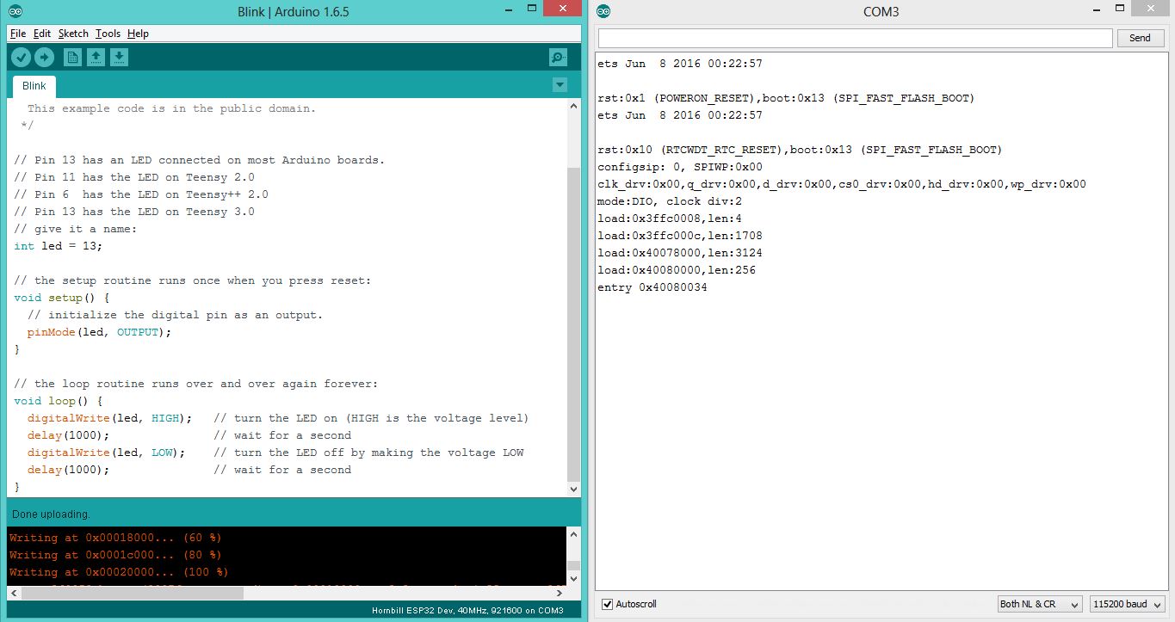Click serial line with 'POWERON_RESET'
This screenshot has height=622, width=1175.
click(786, 98)
